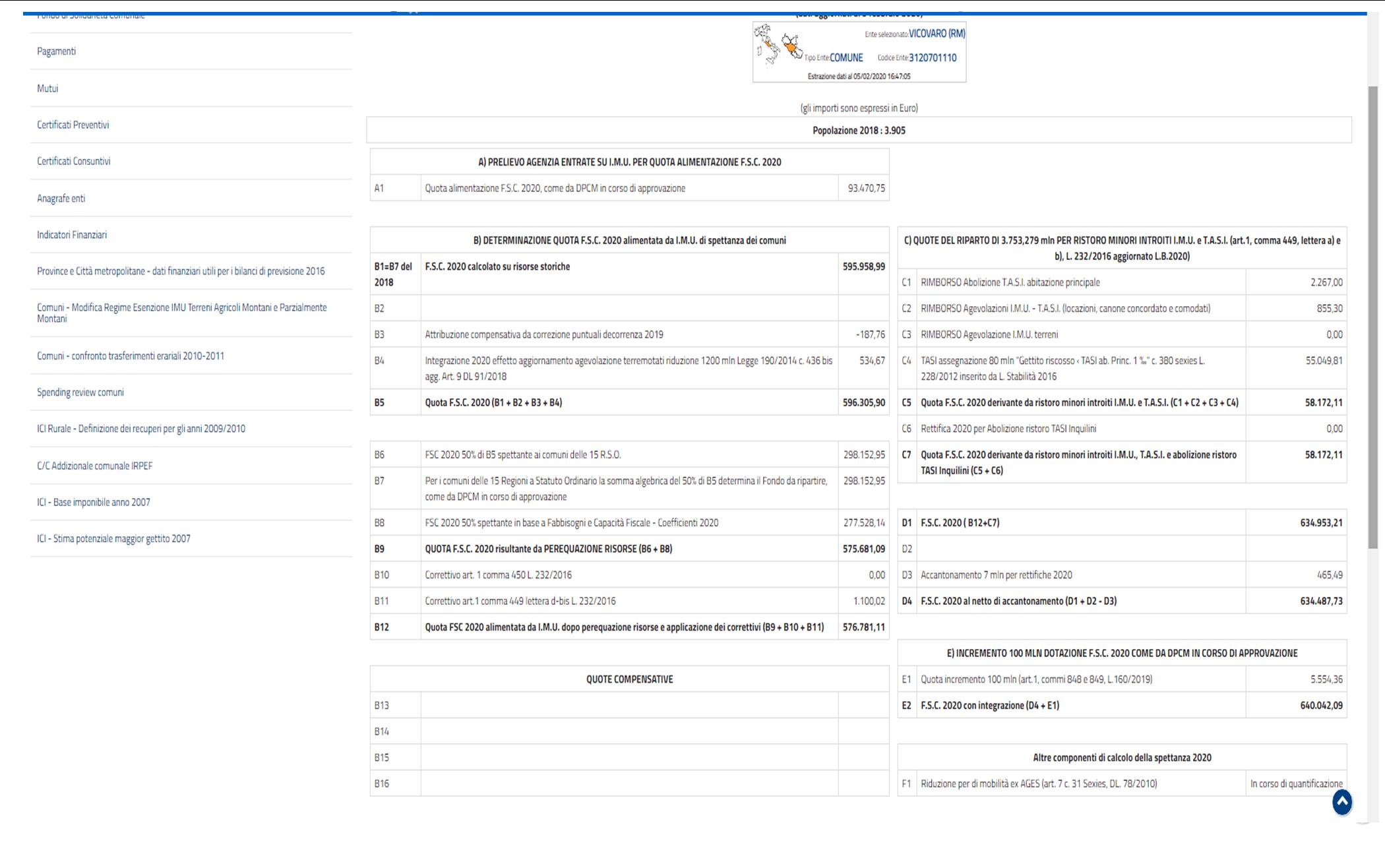Select the C5 total 58.172,11
Image resolution: width=1385 pixels, height=841 pixels.
pos(1324,402)
